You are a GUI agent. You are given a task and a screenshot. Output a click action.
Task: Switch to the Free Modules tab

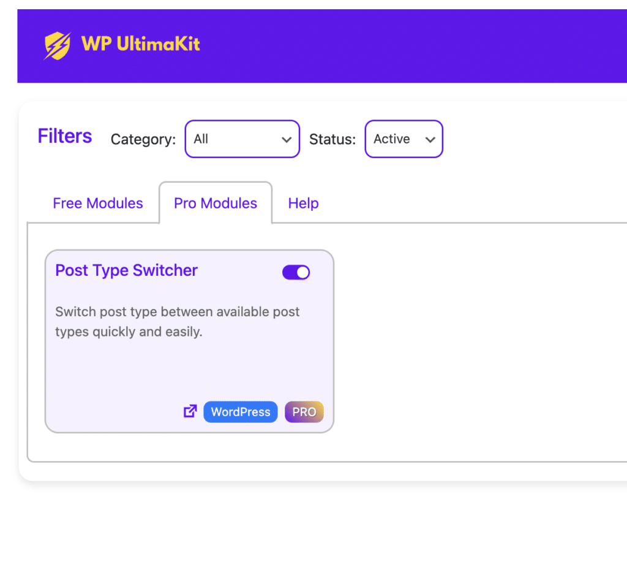pos(97,203)
